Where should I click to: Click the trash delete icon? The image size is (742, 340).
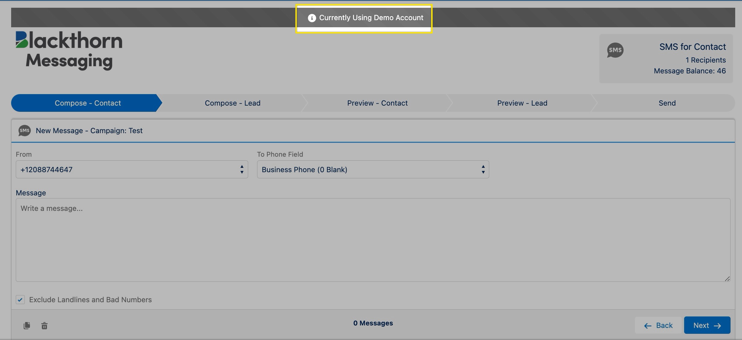point(45,325)
